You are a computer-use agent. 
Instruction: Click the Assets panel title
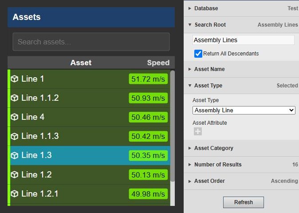point(27,17)
